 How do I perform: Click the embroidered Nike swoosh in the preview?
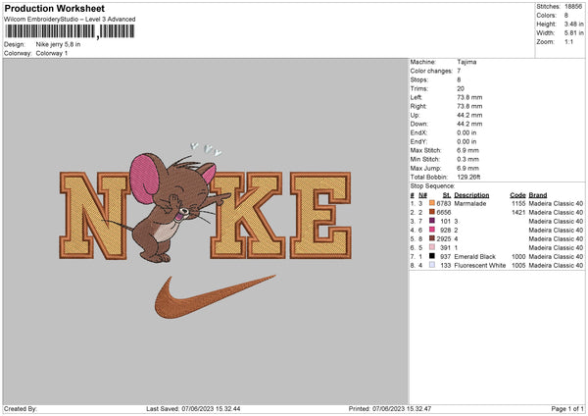click(x=215, y=296)
